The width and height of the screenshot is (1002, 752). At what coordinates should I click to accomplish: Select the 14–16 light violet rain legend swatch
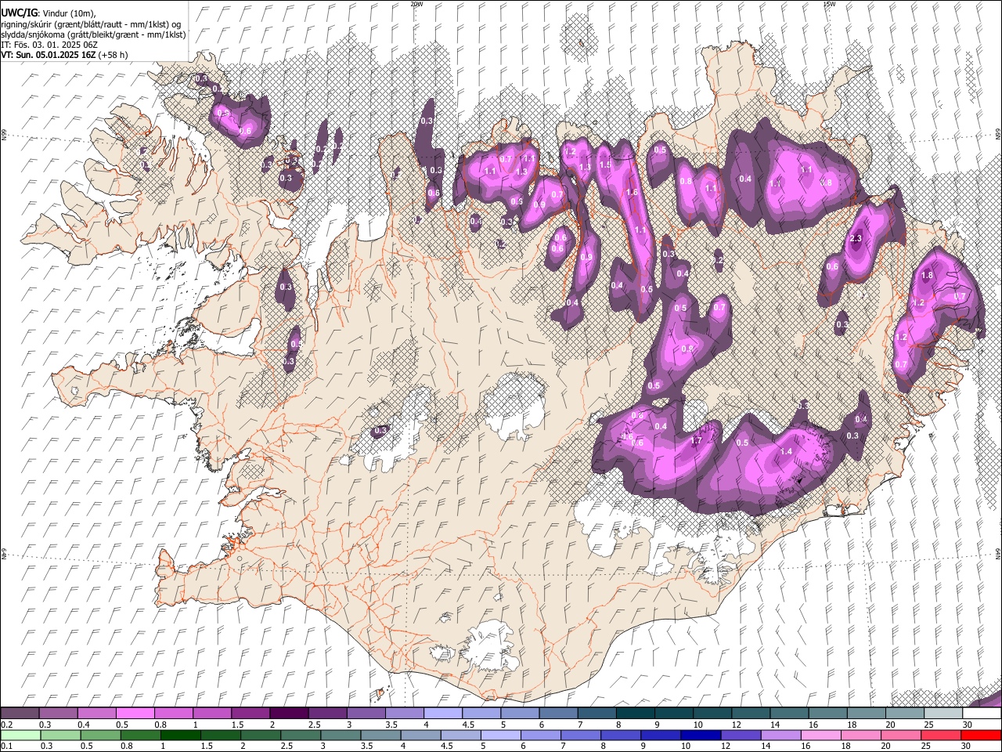(780, 735)
